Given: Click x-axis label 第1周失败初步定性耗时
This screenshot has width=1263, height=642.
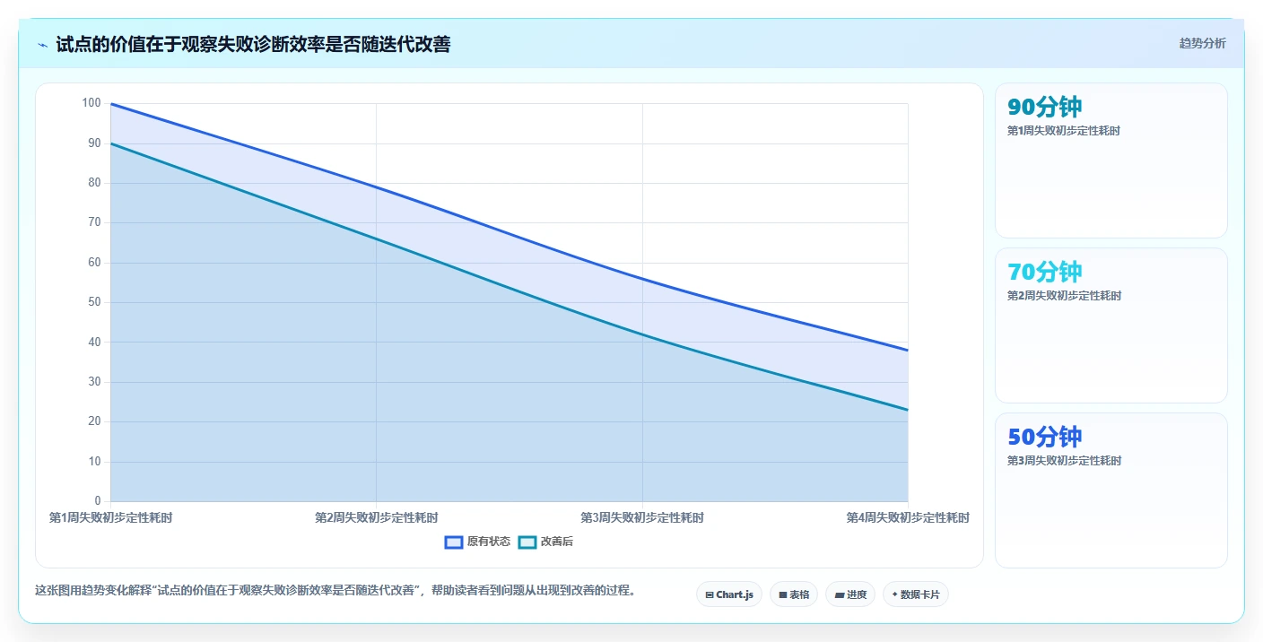Looking at the screenshot, I should pyautogui.click(x=110, y=517).
